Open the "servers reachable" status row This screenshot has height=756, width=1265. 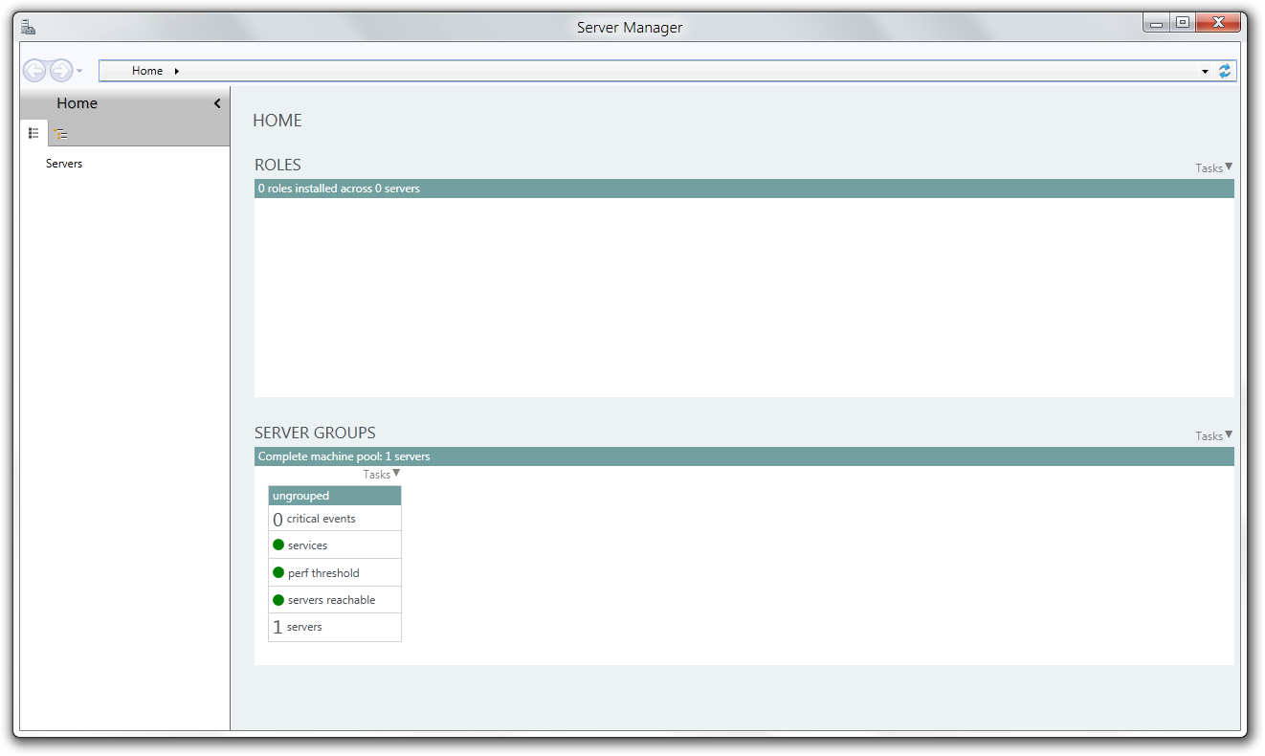[335, 600]
